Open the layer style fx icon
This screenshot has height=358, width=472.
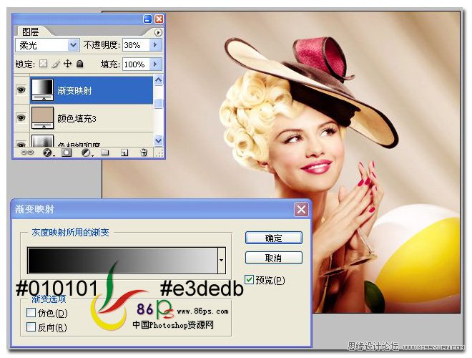coord(48,153)
